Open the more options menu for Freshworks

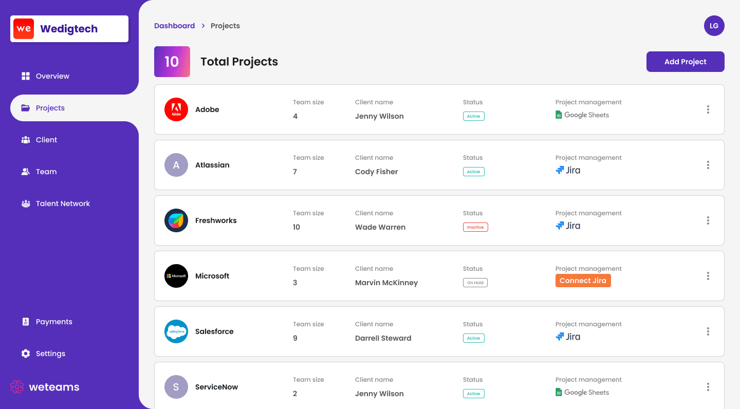tap(708, 220)
